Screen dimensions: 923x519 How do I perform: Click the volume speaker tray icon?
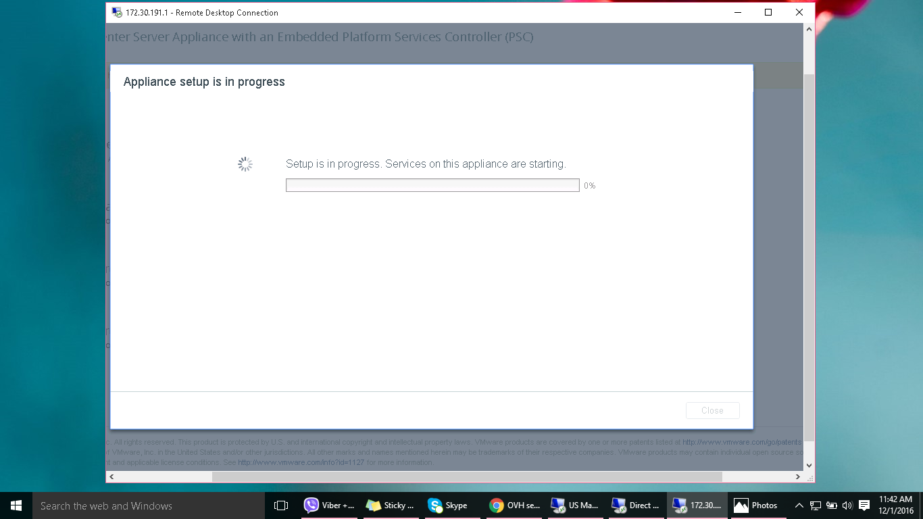tap(847, 505)
